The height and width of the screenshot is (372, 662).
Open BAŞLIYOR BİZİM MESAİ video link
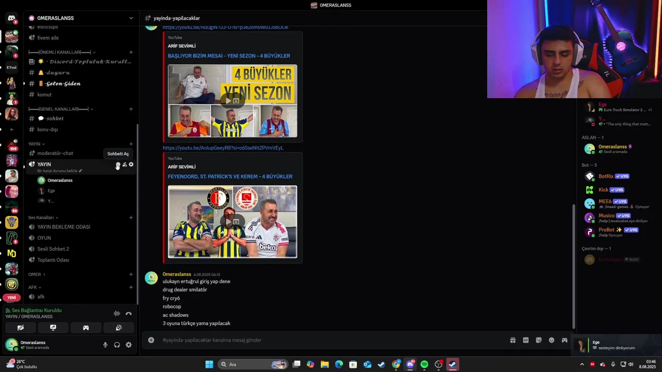[229, 56]
